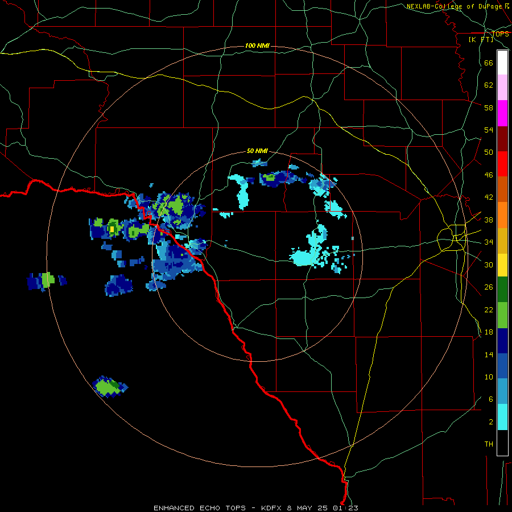
Task: Click the legend value '34'
Action: coord(489,242)
